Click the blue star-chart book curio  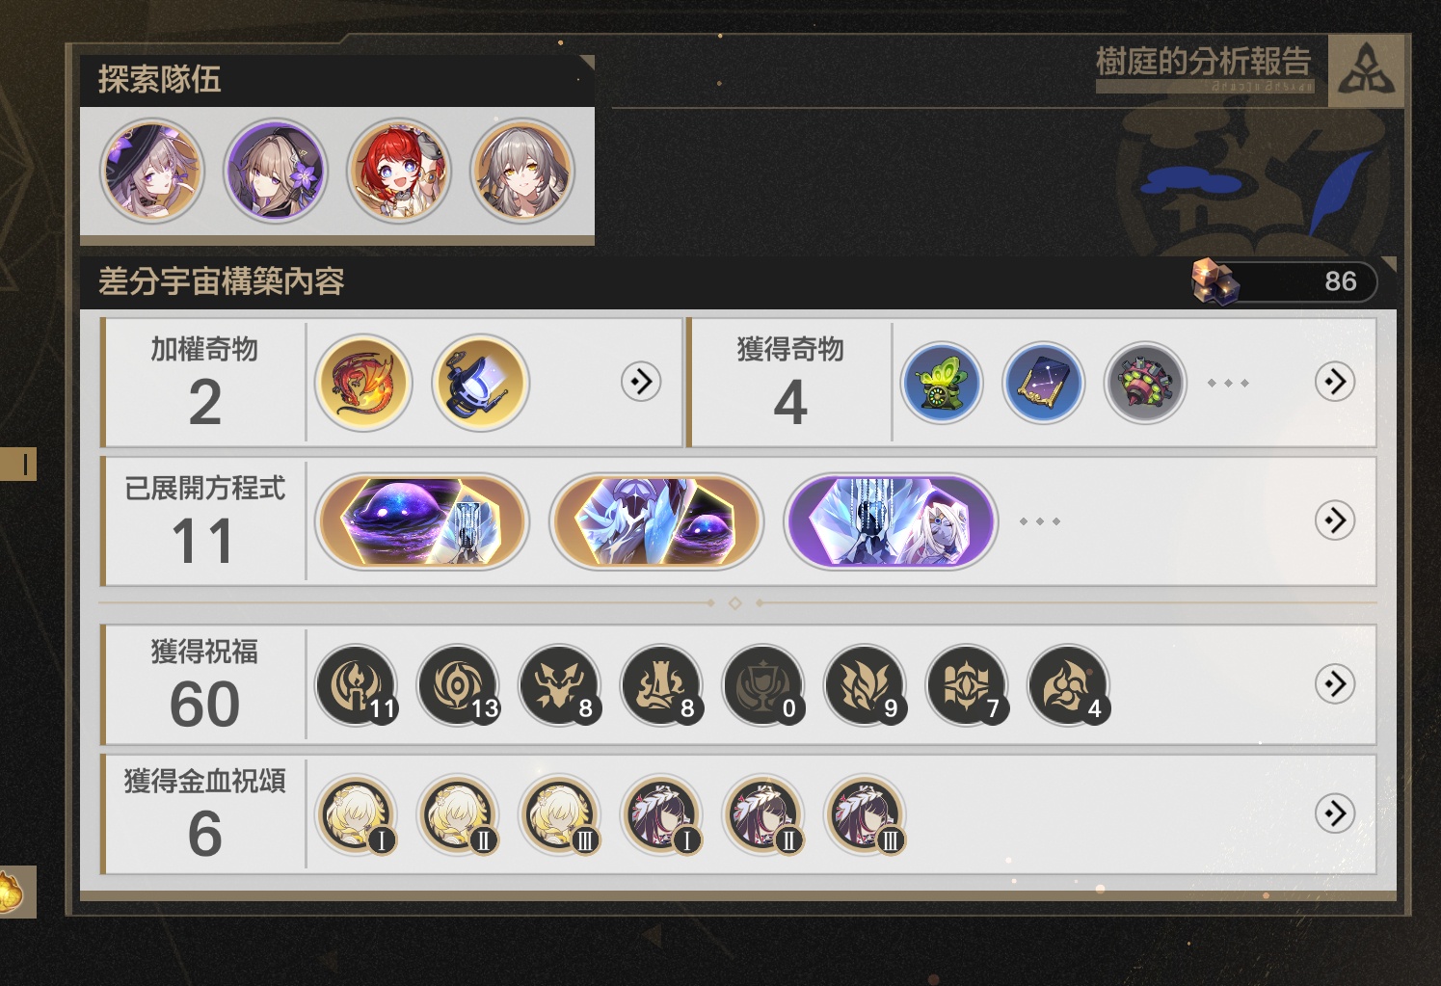point(1043,383)
